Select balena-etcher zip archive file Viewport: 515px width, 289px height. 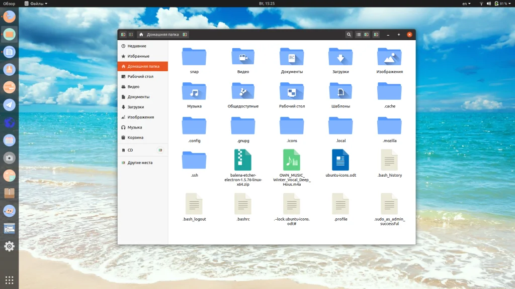[243, 161]
